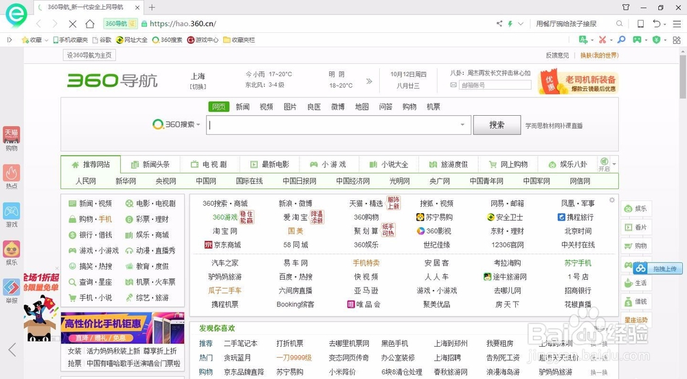This screenshot has height=379, width=687.
Task: Click the page settings gear icon
Action: coord(611,200)
